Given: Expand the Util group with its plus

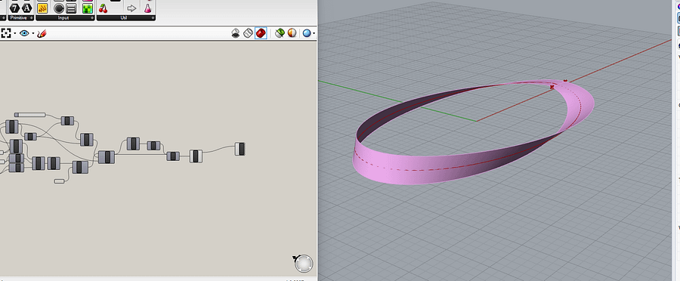Looking at the screenshot, I should coord(153,18).
